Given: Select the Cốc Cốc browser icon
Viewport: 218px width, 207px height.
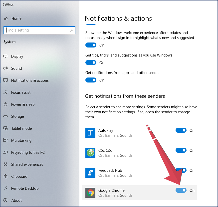Looking at the screenshot, I should 90,153.
